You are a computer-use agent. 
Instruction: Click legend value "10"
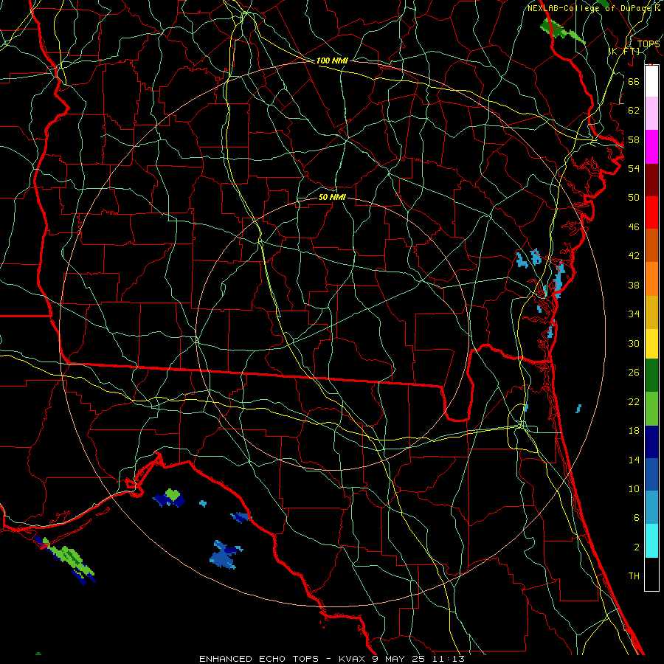(634, 488)
